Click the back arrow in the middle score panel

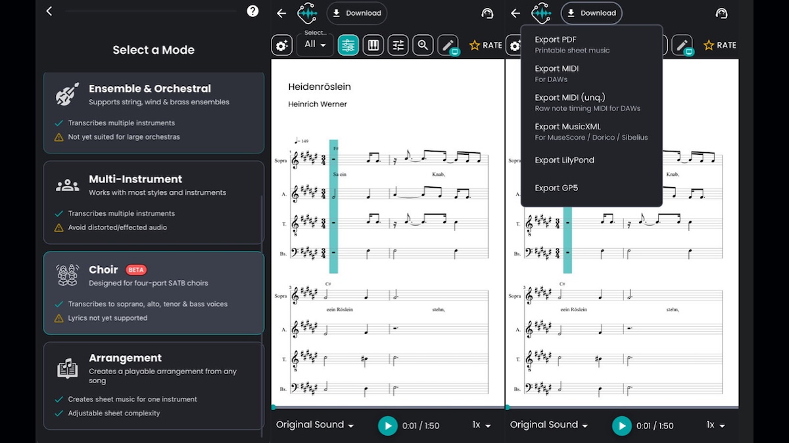pos(281,13)
